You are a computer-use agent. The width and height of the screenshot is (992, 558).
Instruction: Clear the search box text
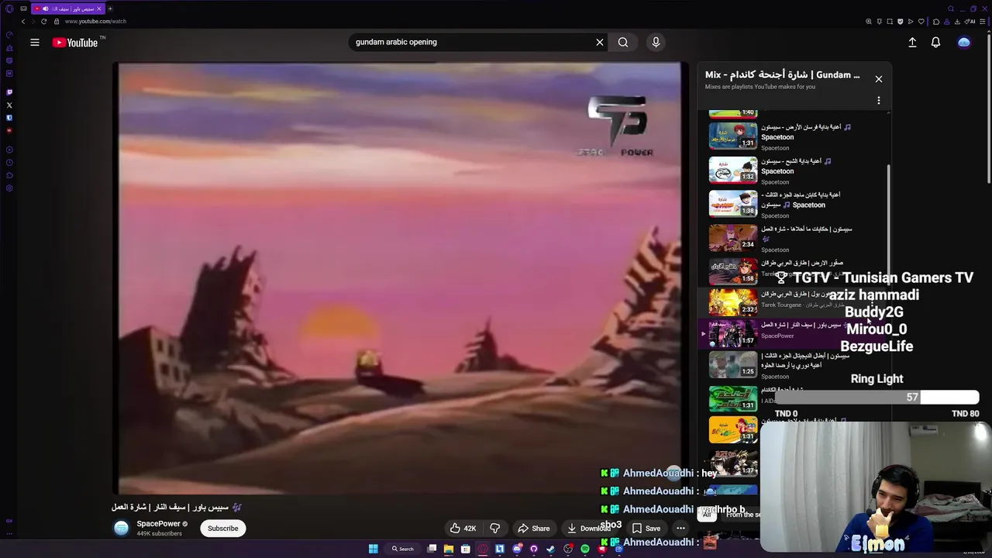tap(599, 43)
